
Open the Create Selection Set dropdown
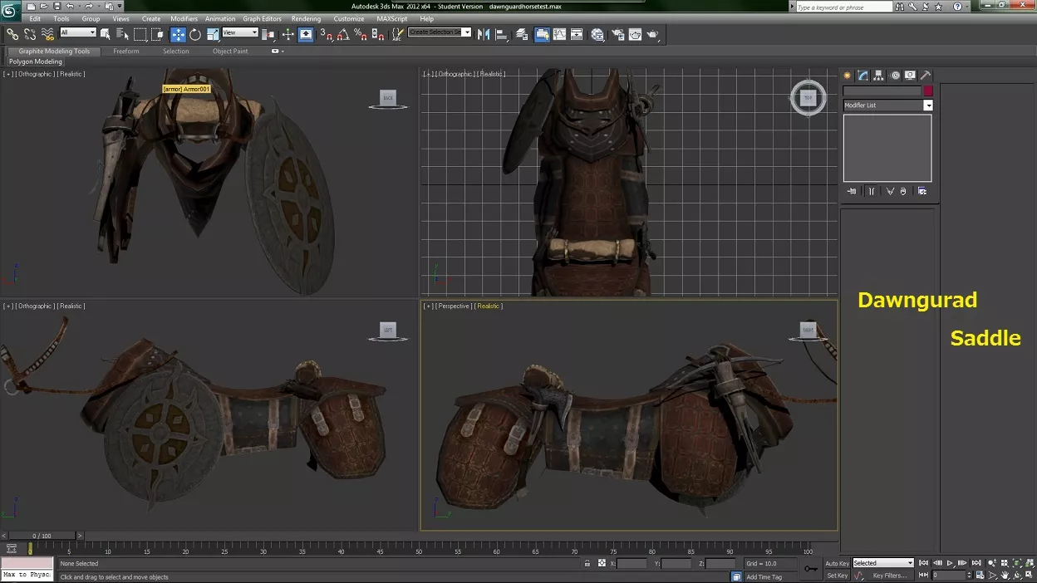click(x=440, y=32)
